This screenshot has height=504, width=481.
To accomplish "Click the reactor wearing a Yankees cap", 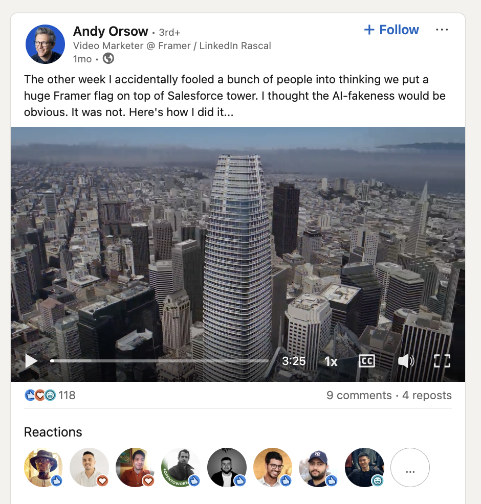I will tap(318, 468).
